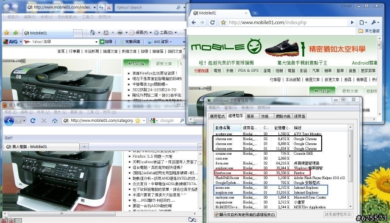
Task: Sort by Image Name column header
Action: [228, 128]
